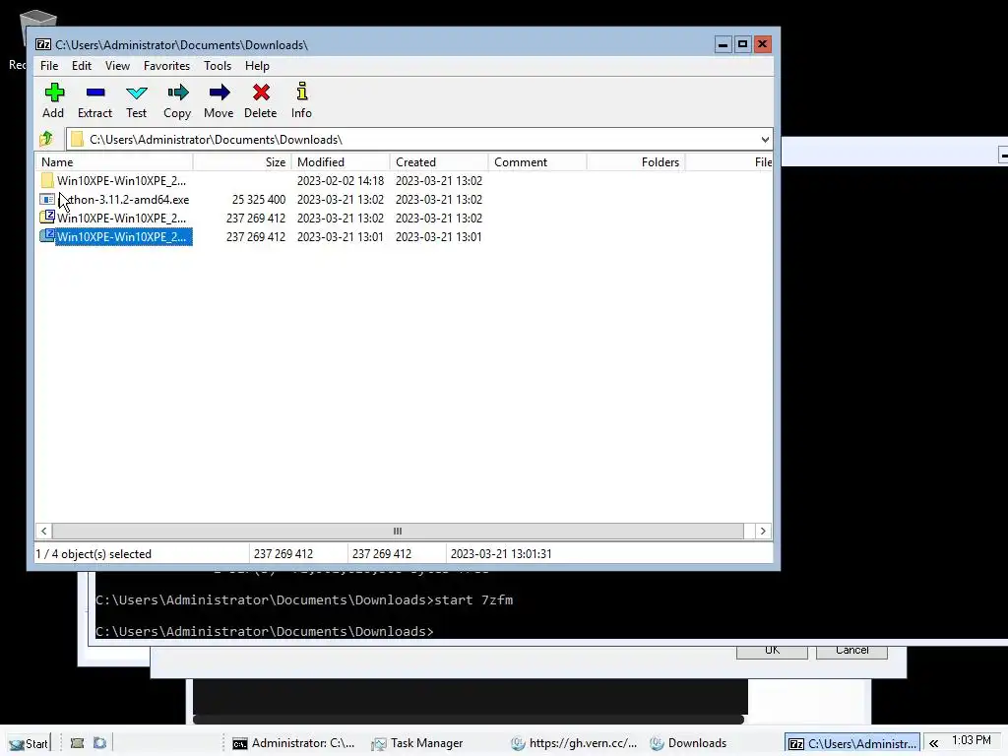Click the 2023-03-21 13:01:31 status bar entry
The width and height of the screenshot is (1008, 756).
click(501, 553)
